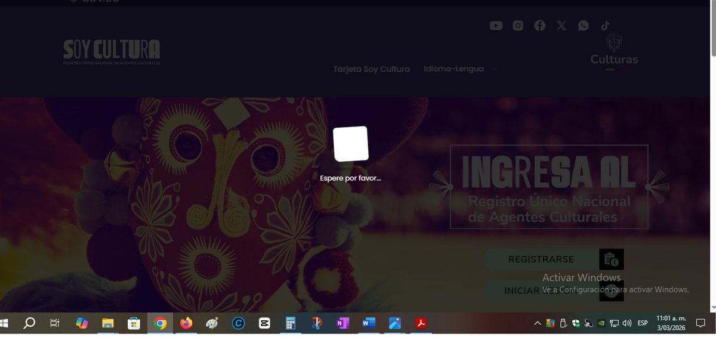The width and height of the screenshot is (716, 337).
Task: Open Adobe Acrobat from taskbar
Action: coord(421,323)
